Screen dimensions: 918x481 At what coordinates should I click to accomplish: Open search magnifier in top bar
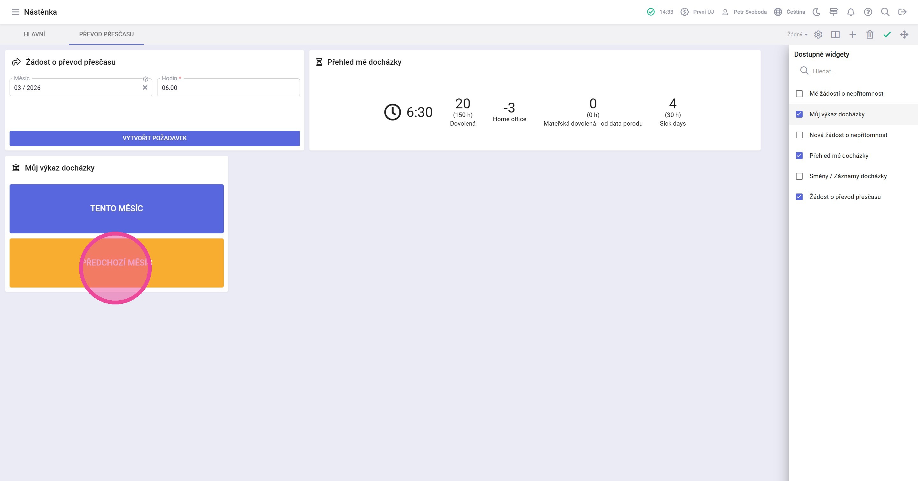885,12
